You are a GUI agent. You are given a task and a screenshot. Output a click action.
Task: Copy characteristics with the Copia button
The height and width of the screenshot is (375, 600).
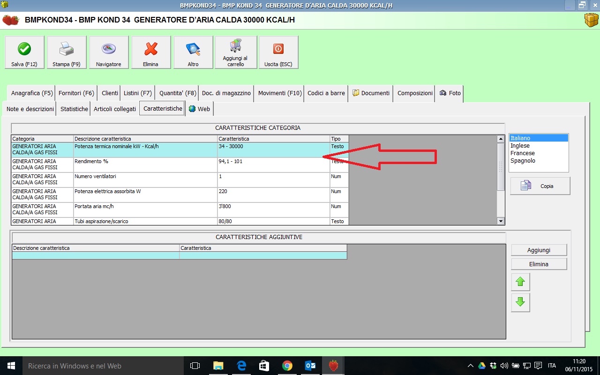point(540,186)
